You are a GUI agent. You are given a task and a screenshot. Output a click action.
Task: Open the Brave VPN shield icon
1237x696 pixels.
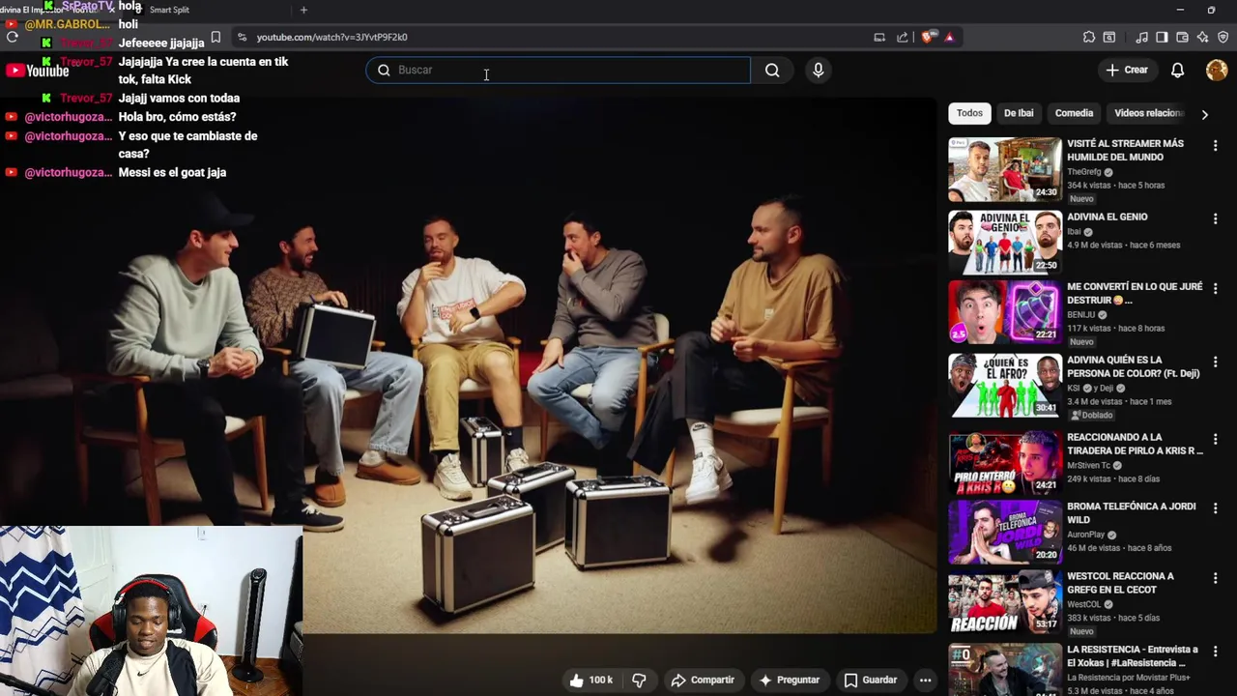pos(1223,37)
